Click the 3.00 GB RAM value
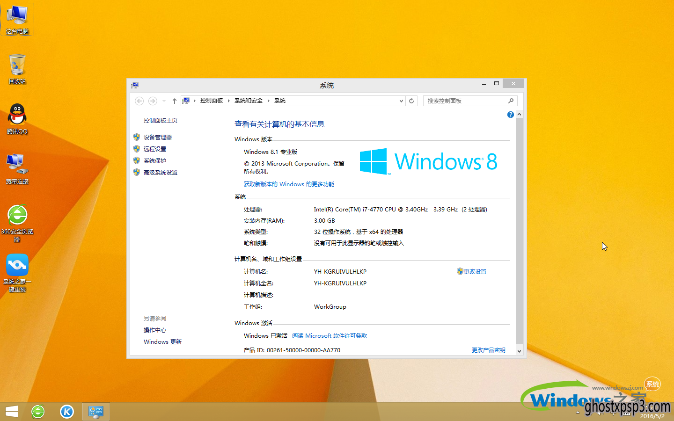Viewport: 674px width, 421px height. coord(324,220)
